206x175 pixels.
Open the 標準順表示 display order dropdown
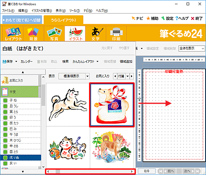point(74,76)
